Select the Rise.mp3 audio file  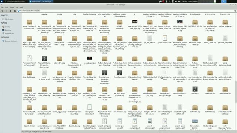tap(195, 89)
